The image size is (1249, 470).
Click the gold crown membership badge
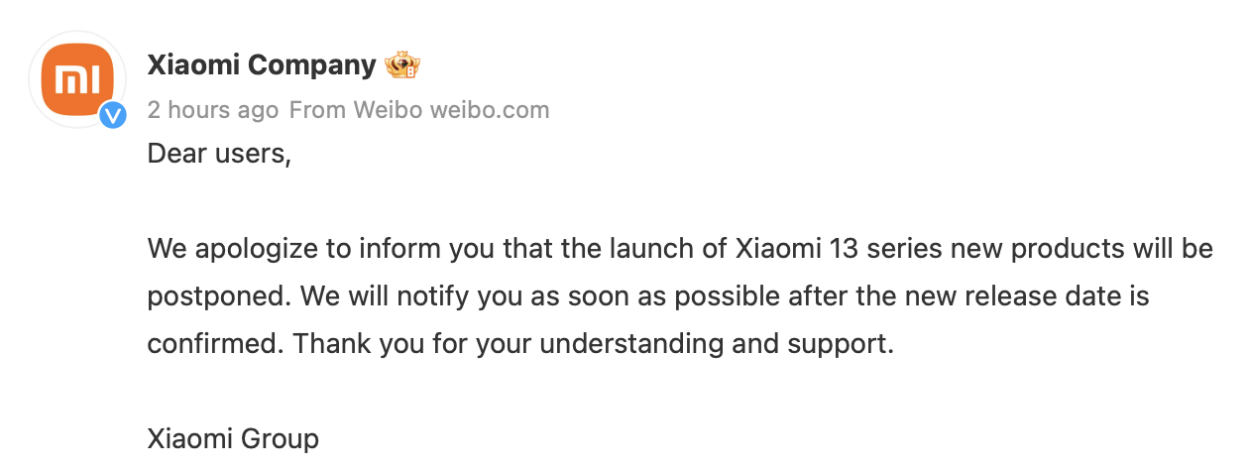[403, 66]
